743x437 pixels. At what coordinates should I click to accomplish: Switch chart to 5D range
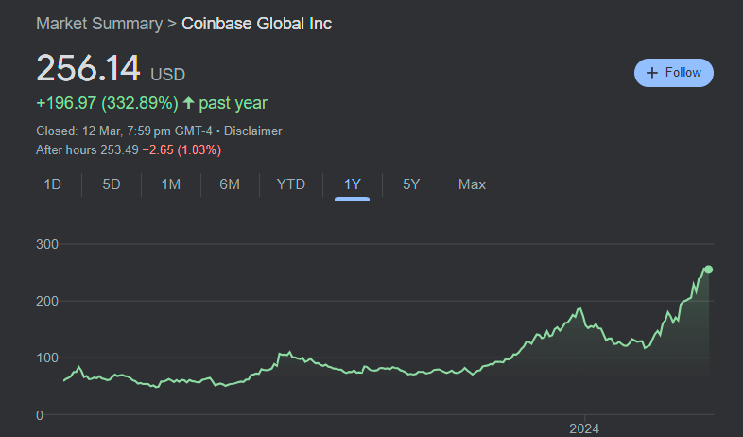[x=112, y=184]
